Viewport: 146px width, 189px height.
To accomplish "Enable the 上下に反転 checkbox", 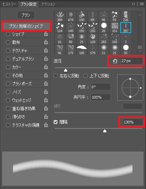I will pyautogui.click(x=85, y=76).
